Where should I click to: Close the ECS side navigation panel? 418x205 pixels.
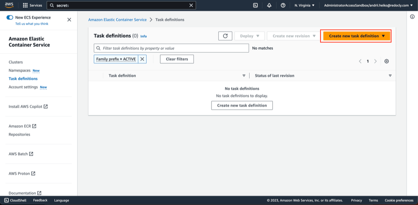[69, 20]
